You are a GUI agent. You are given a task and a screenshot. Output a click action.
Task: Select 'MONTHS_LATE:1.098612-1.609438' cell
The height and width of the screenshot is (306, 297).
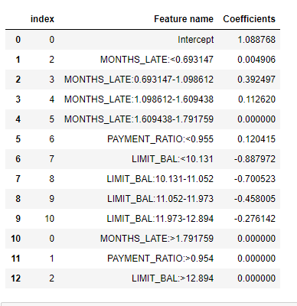coord(139,99)
